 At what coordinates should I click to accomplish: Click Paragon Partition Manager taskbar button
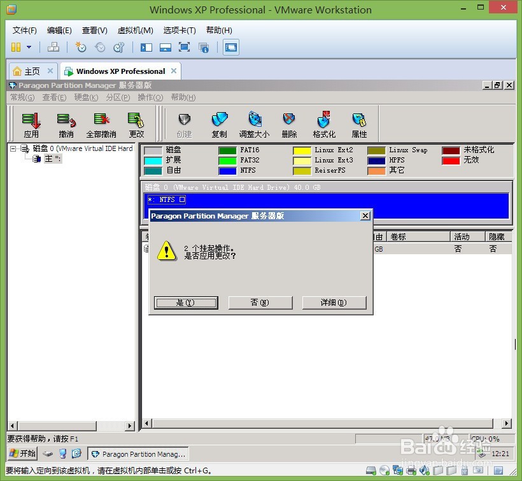coord(138,454)
